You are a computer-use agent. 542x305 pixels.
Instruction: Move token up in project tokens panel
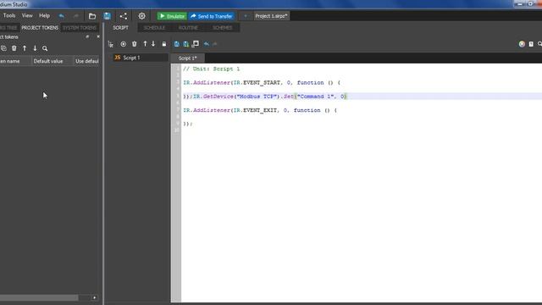point(25,48)
